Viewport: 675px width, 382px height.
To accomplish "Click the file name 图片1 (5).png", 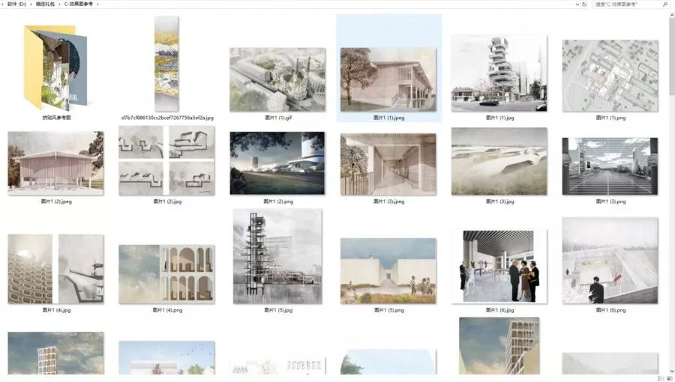I will click(388, 310).
